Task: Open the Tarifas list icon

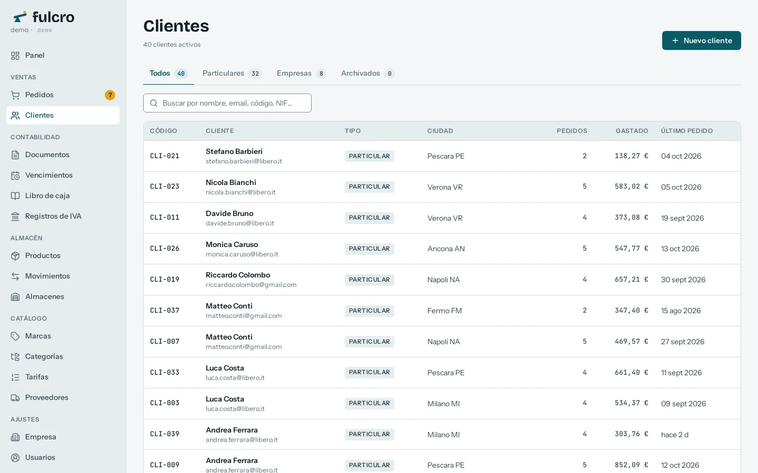Action: (x=15, y=377)
